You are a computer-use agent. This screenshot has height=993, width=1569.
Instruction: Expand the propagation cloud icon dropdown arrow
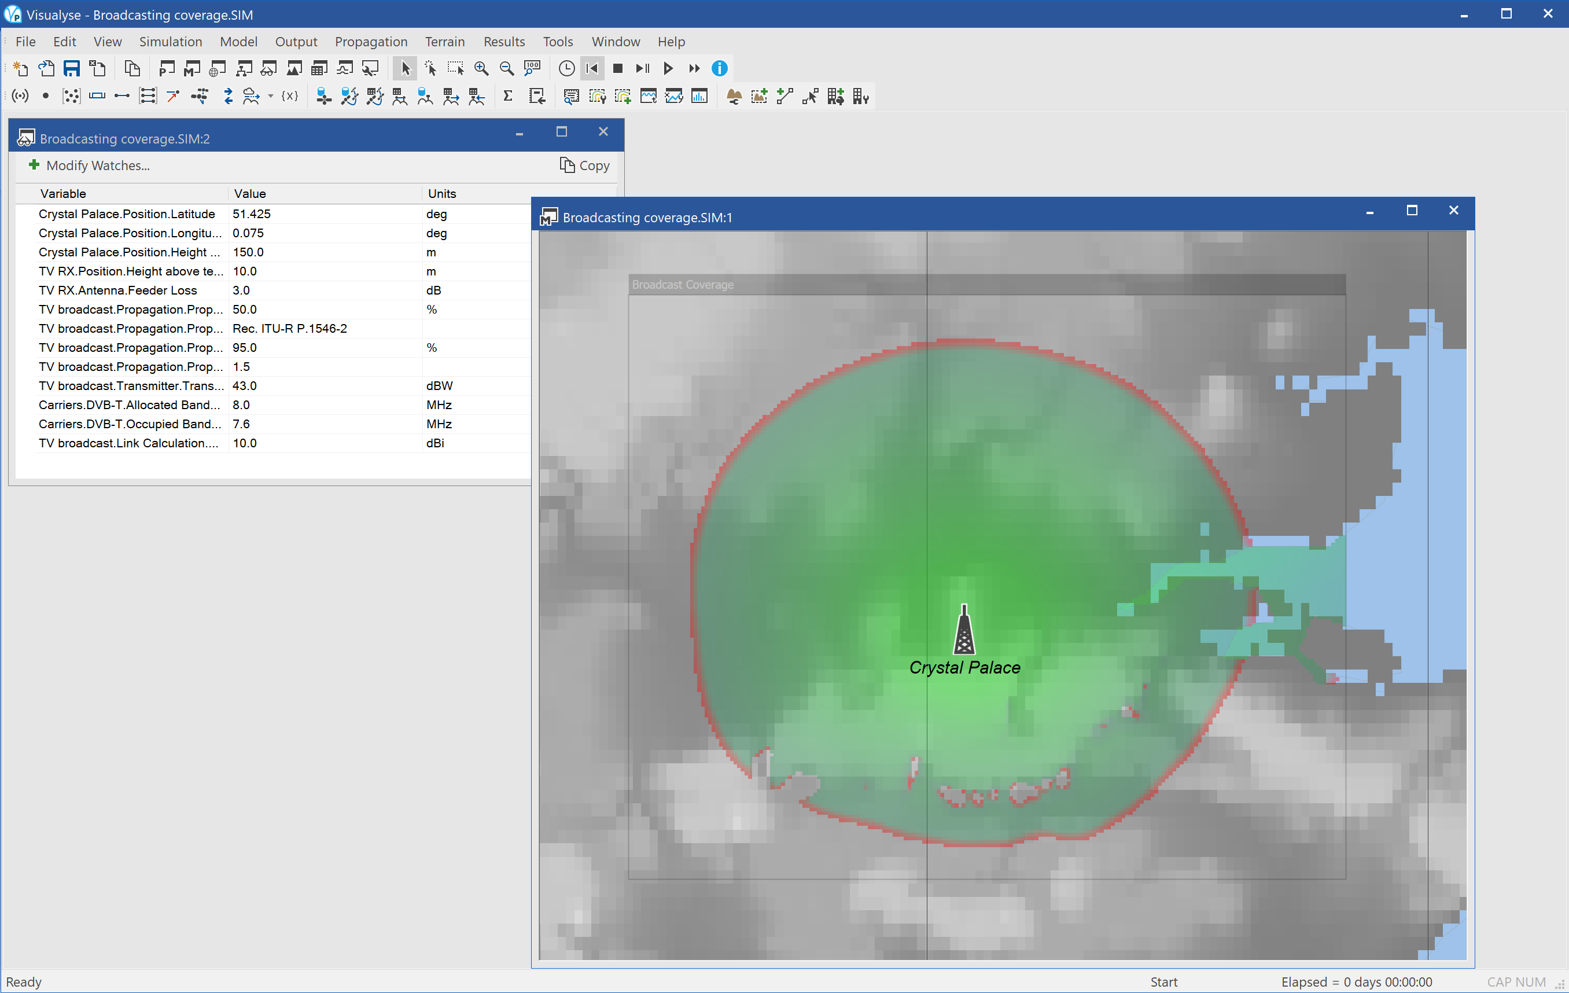click(x=270, y=97)
